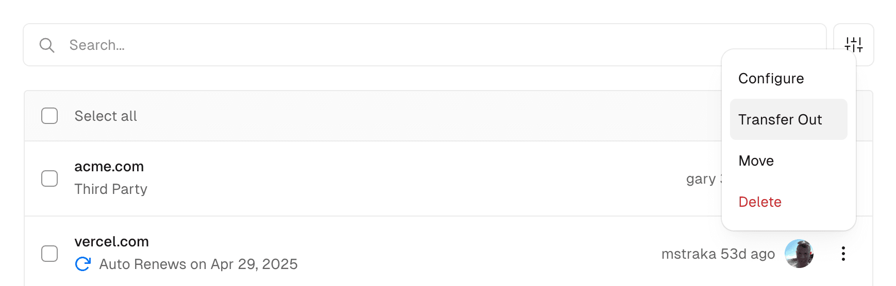Click the Select all label
The height and width of the screenshot is (286, 896).
point(106,116)
